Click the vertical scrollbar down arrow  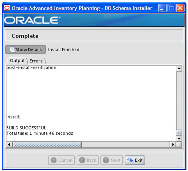(x=179, y=139)
